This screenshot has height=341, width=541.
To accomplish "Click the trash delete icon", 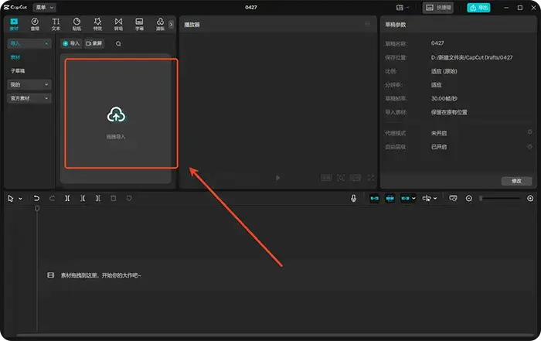I will coord(113,198).
